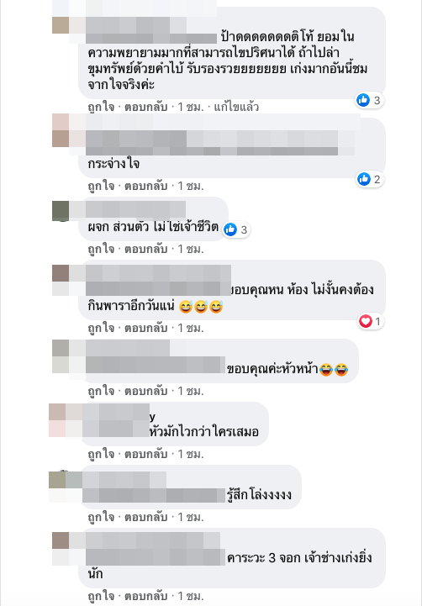Open the แก้ไขแล้ว edit history link
This screenshot has height=606, width=422.
(x=236, y=107)
